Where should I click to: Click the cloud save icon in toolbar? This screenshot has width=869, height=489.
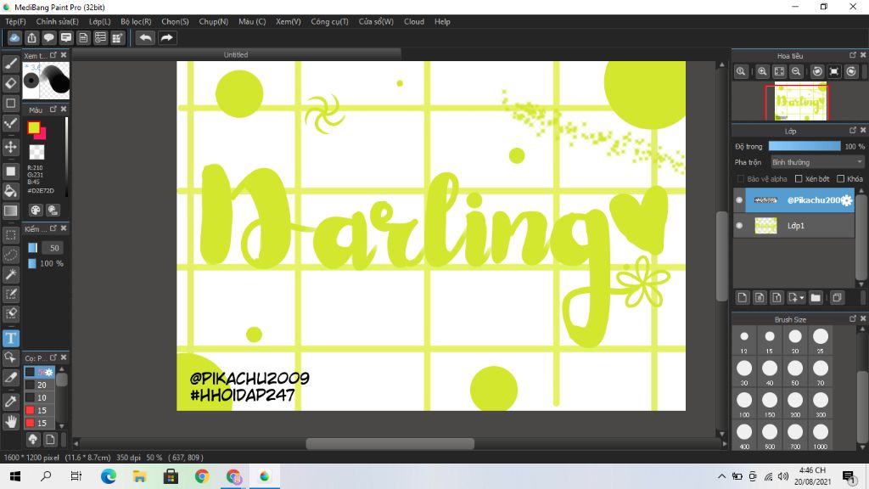pos(14,37)
